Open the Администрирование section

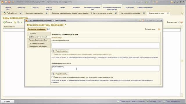pos(145,8)
